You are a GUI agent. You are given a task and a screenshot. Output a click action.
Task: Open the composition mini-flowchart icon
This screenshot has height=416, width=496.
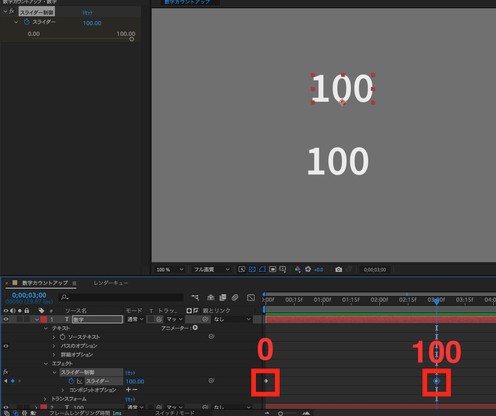(x=195, y=298)
